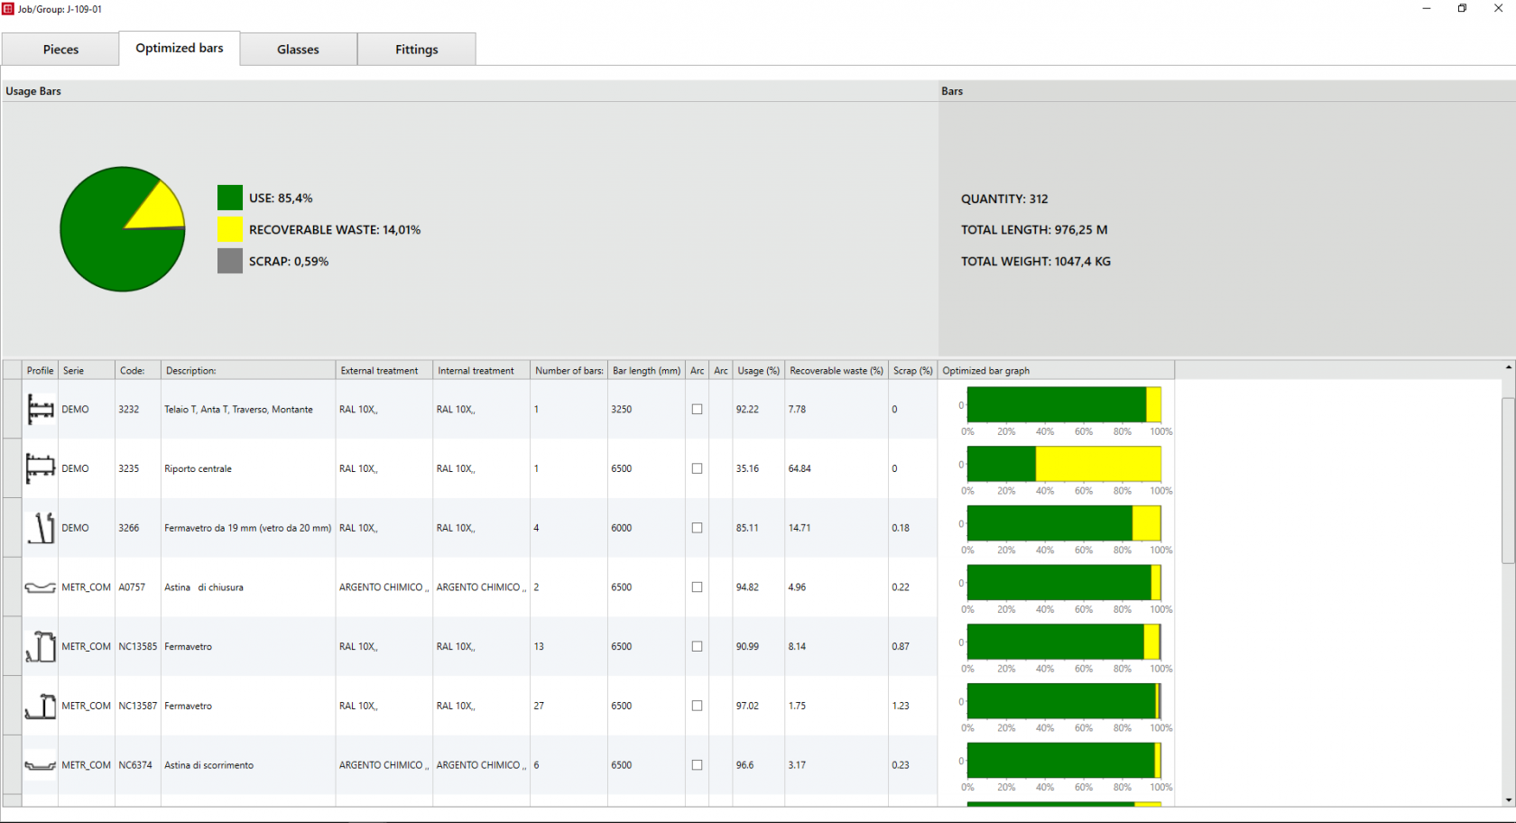Click the Astina di chiusura profile icon
Screen dimensions: 1516x823
pos(40,587)
